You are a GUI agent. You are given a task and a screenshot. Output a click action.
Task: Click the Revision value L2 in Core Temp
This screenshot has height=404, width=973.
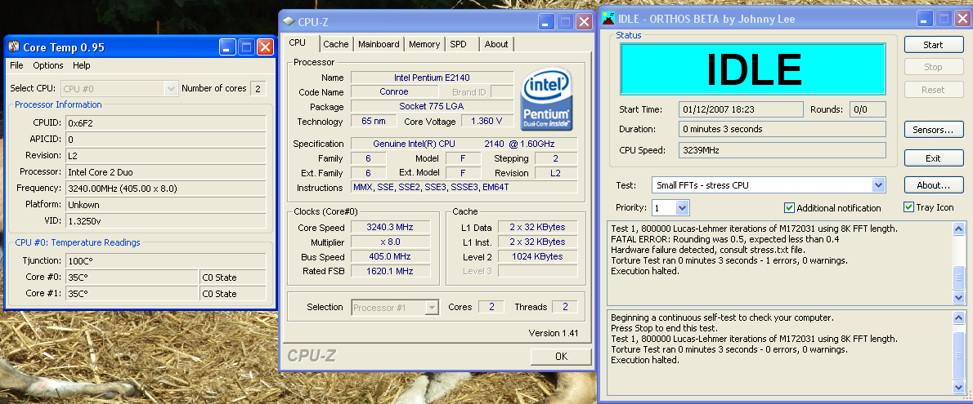[x=166, y=155]
